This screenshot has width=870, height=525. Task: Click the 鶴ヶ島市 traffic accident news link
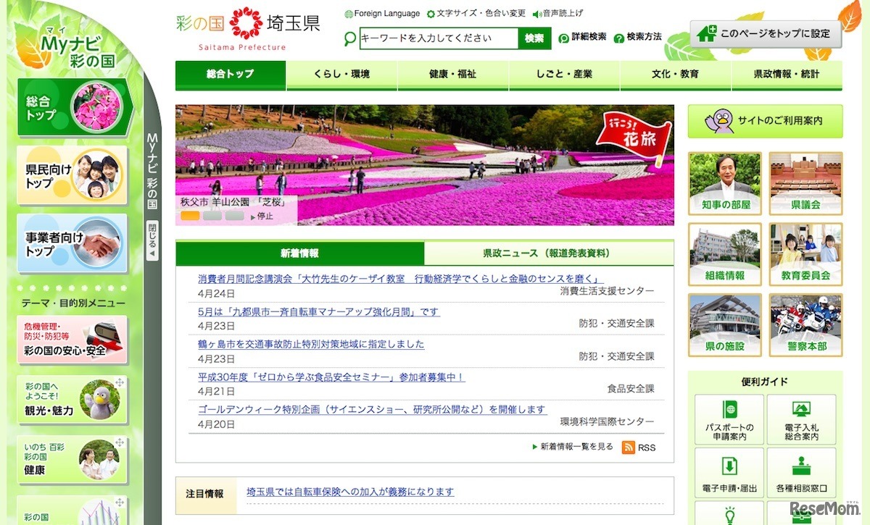point(311,344)
